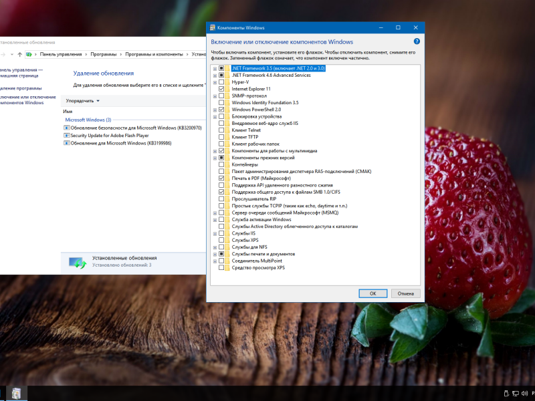
Task: Click the folder icon of Внедряемое веб-ядро служб IIS
Action: [x=227, y=124]
